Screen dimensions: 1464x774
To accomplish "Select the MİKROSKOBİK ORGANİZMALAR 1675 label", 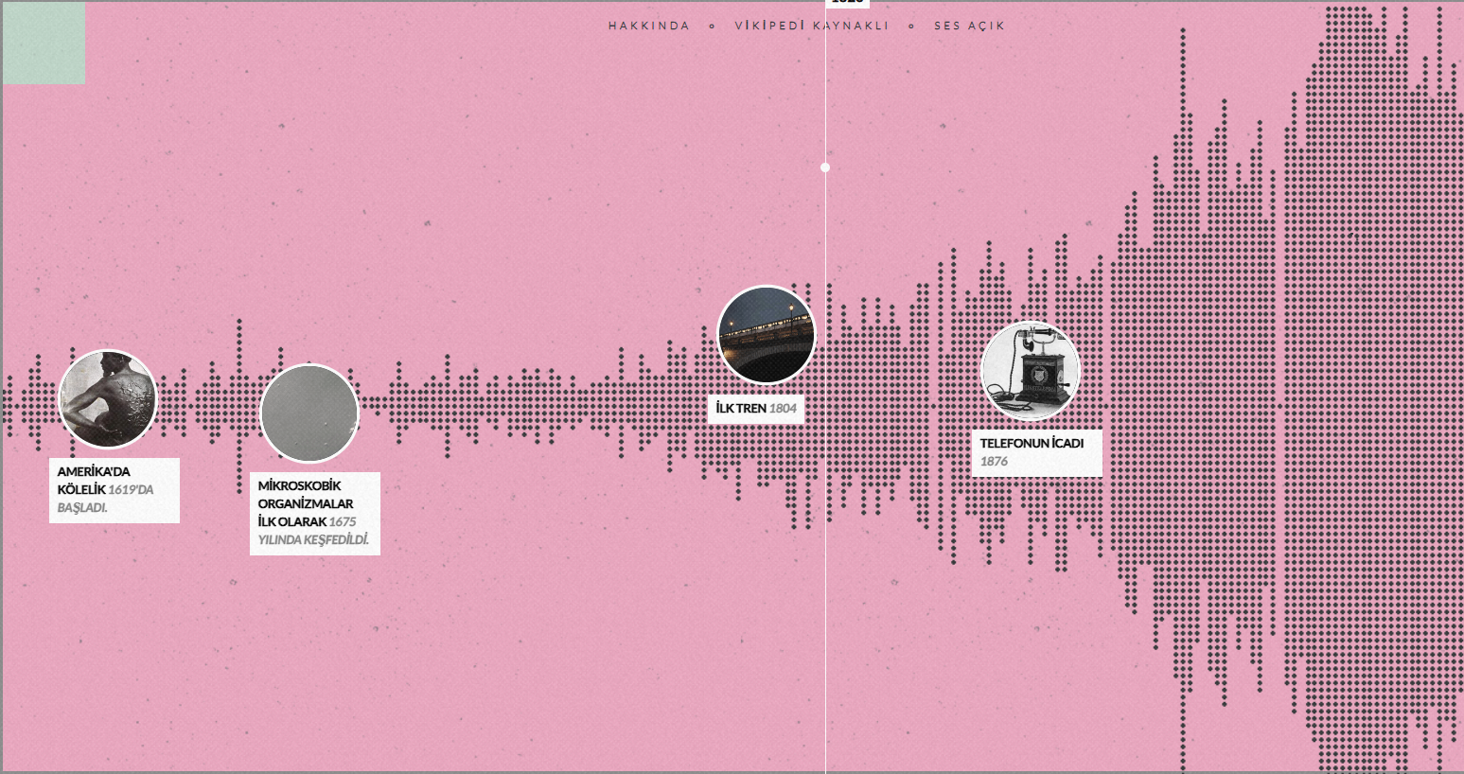I will (x=315, y=513).
